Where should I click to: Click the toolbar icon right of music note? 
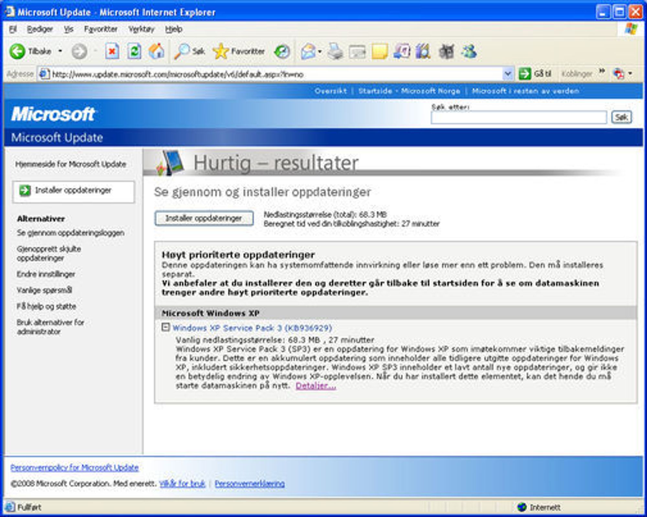click(x=422, y=51)
